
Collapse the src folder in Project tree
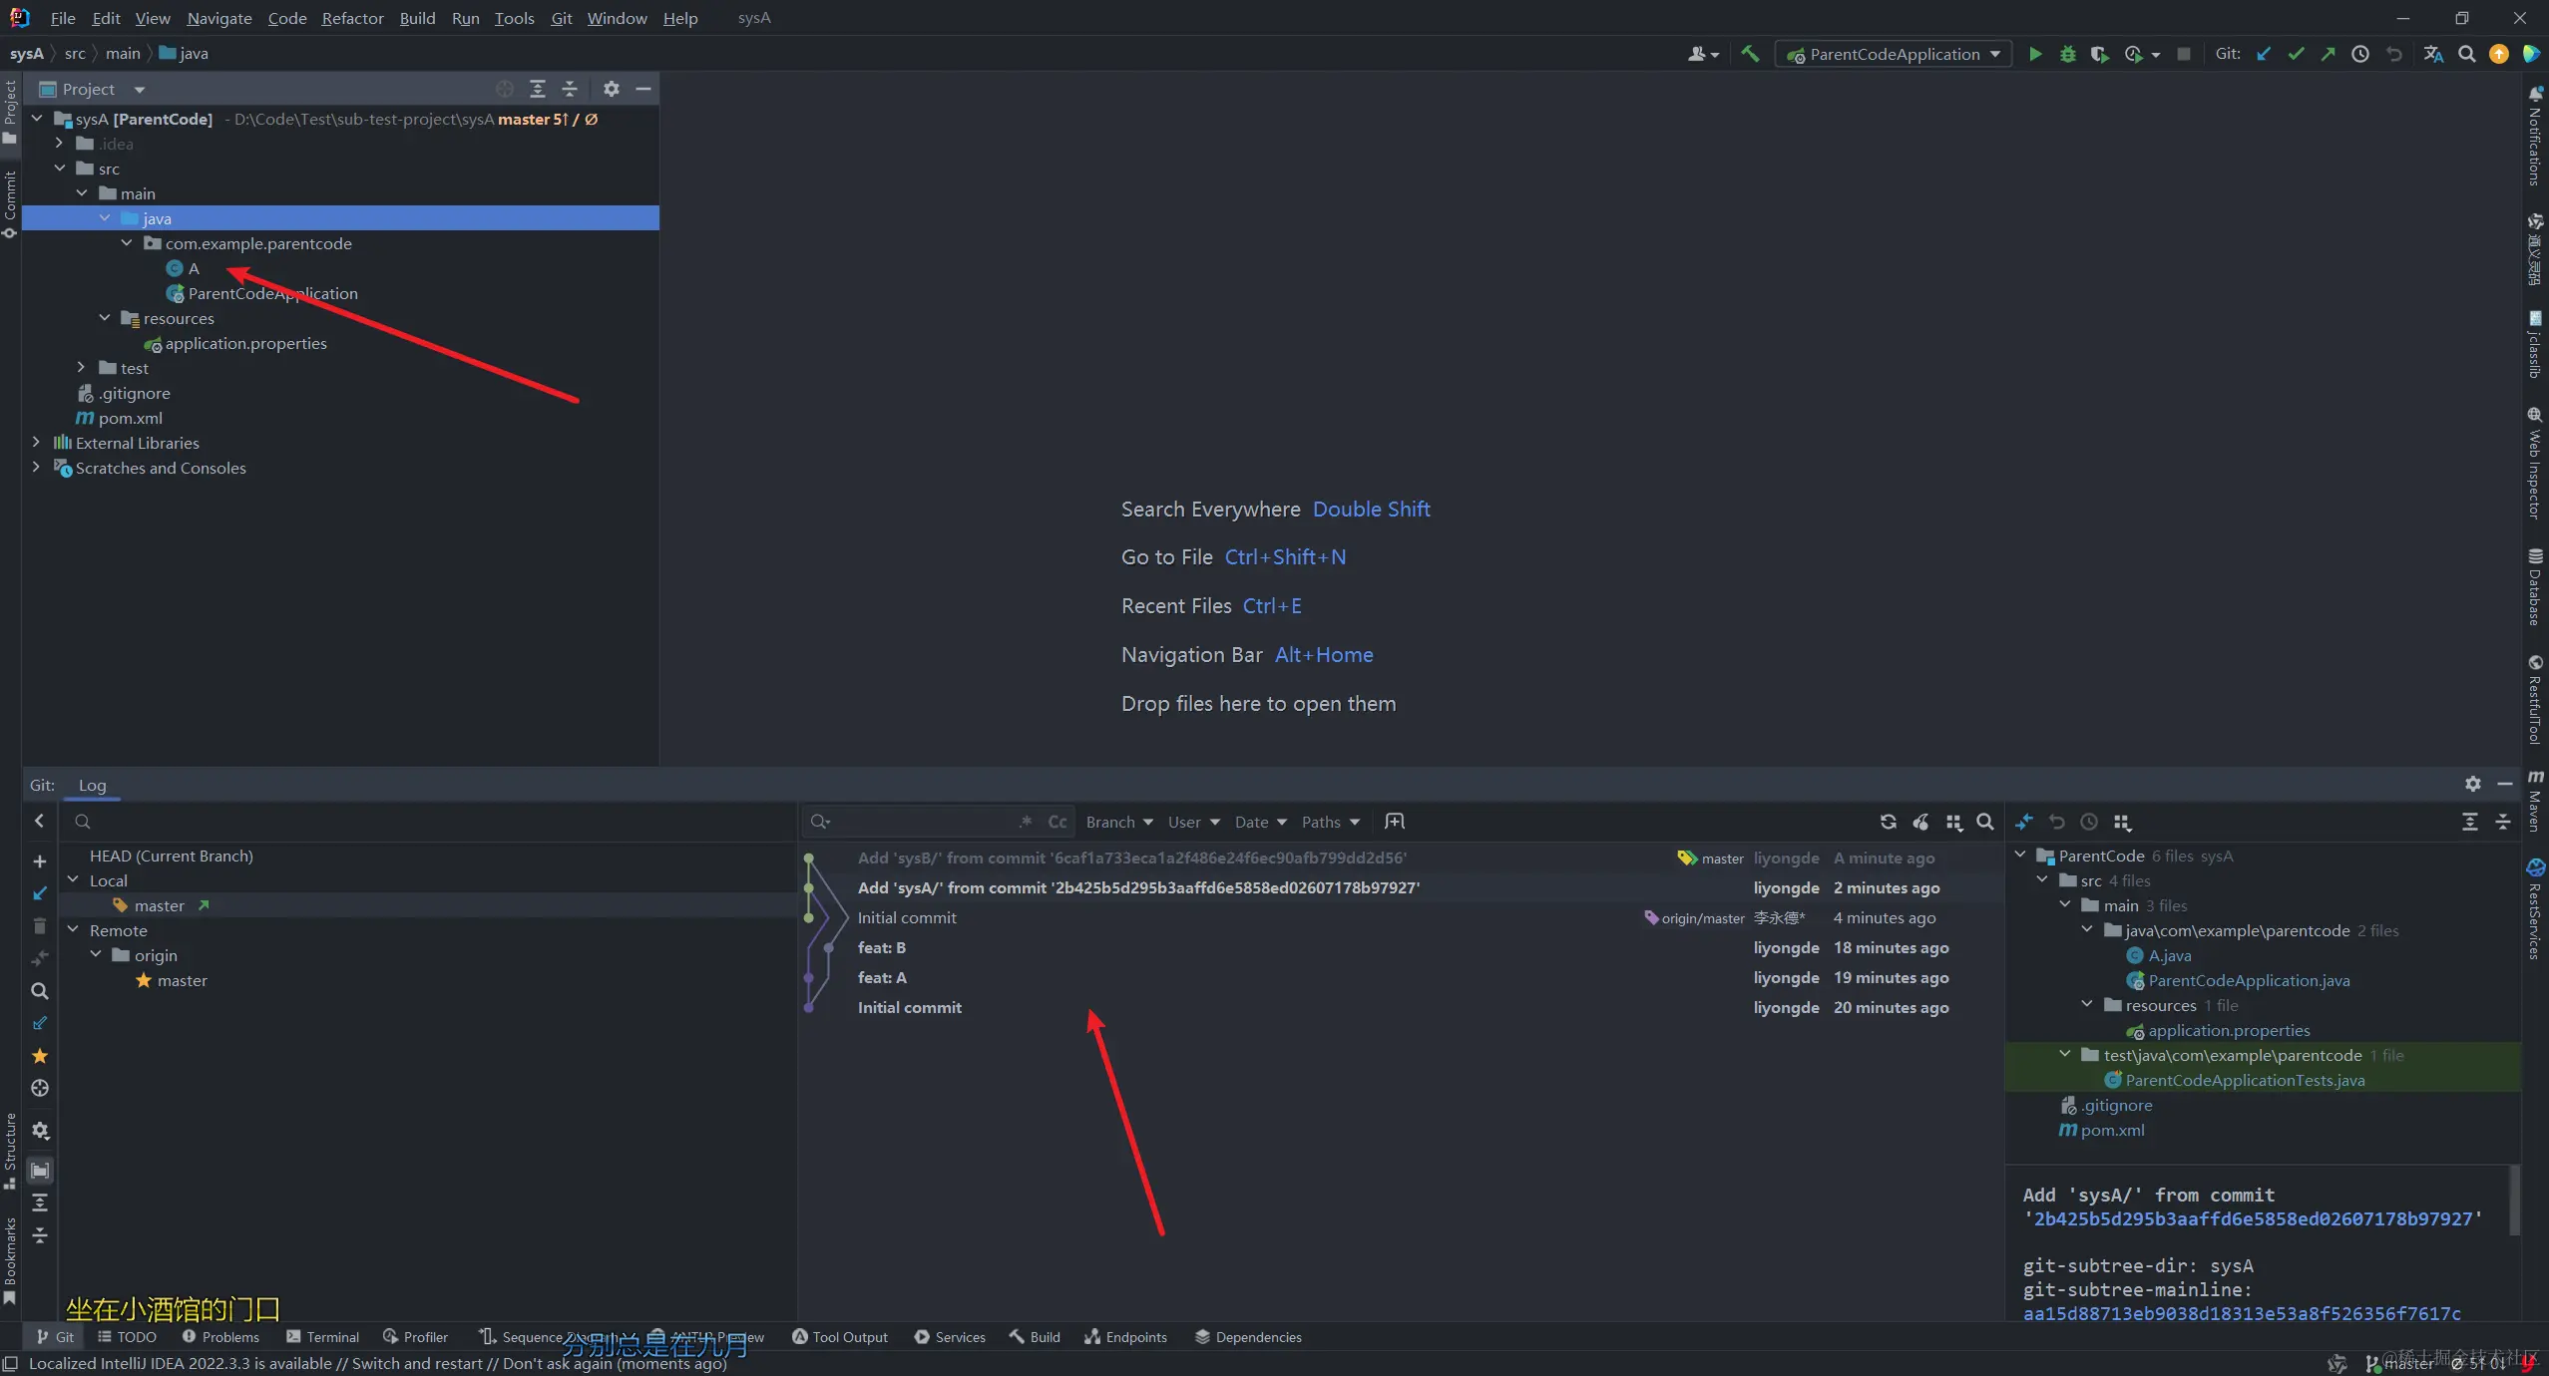coord(60,169)
